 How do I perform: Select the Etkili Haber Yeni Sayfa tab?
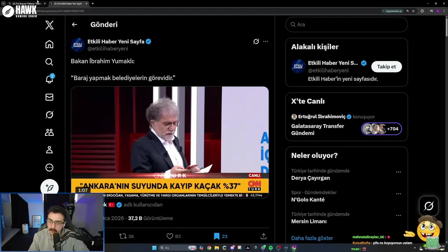click(x=69, y=3)
